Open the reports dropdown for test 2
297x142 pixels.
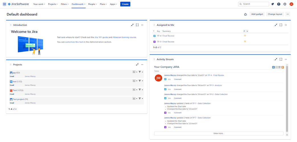137,81
